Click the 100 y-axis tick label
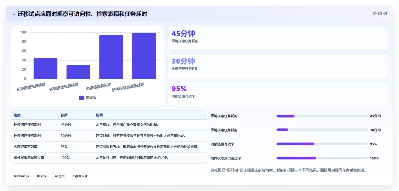399x191 pixels. click(x=23, y=32)
